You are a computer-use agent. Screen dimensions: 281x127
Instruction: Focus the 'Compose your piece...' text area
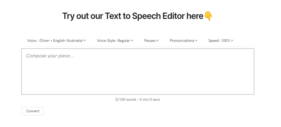coord(138,71)
